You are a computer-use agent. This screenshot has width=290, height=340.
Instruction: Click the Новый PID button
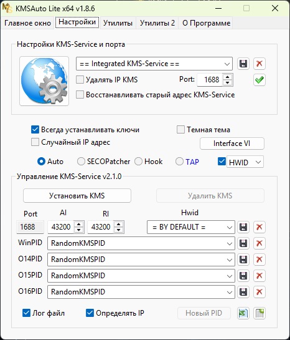click(203, 313)
